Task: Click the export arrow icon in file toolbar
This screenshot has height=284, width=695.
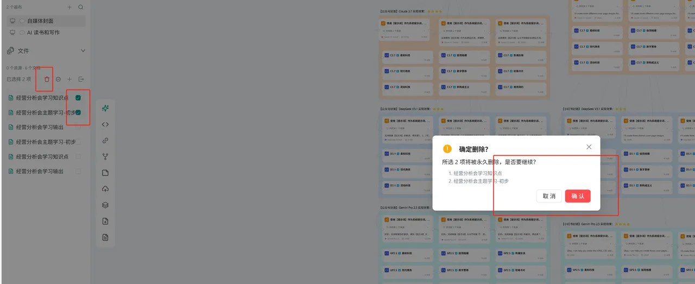Action: point(81,79)
